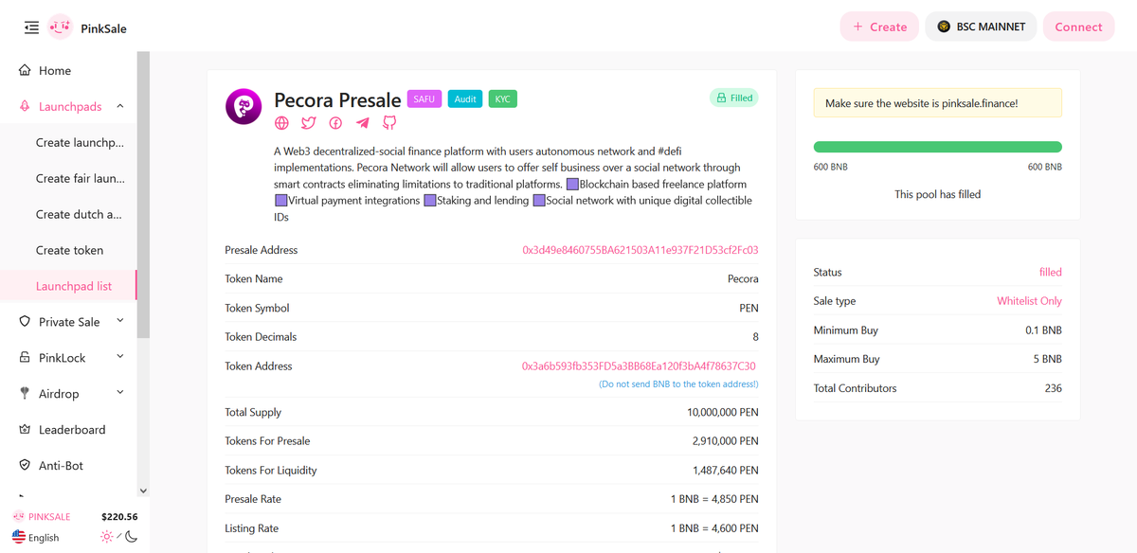
Task: Click the Token Symbol value PEN
Action: point(749,308)
